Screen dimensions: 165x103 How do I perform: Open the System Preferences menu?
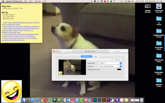point(14,1)
